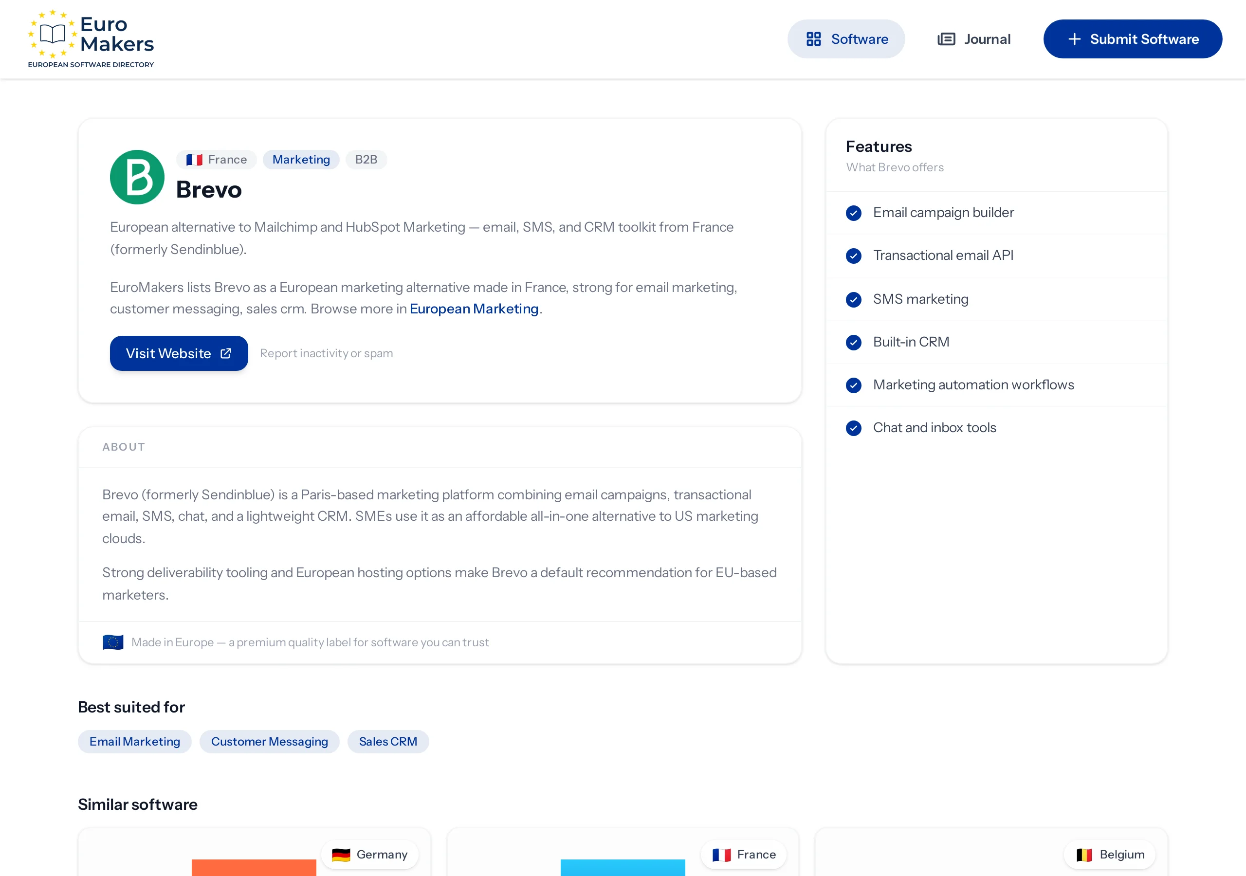Viewport: 1246px width, 876px height.
Task: Click the 'Email campaign builder' feature text
Action: (943, 213)
